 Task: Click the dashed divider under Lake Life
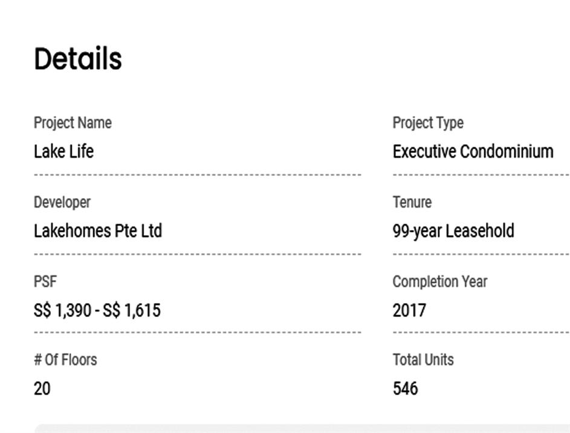point(197,175)
